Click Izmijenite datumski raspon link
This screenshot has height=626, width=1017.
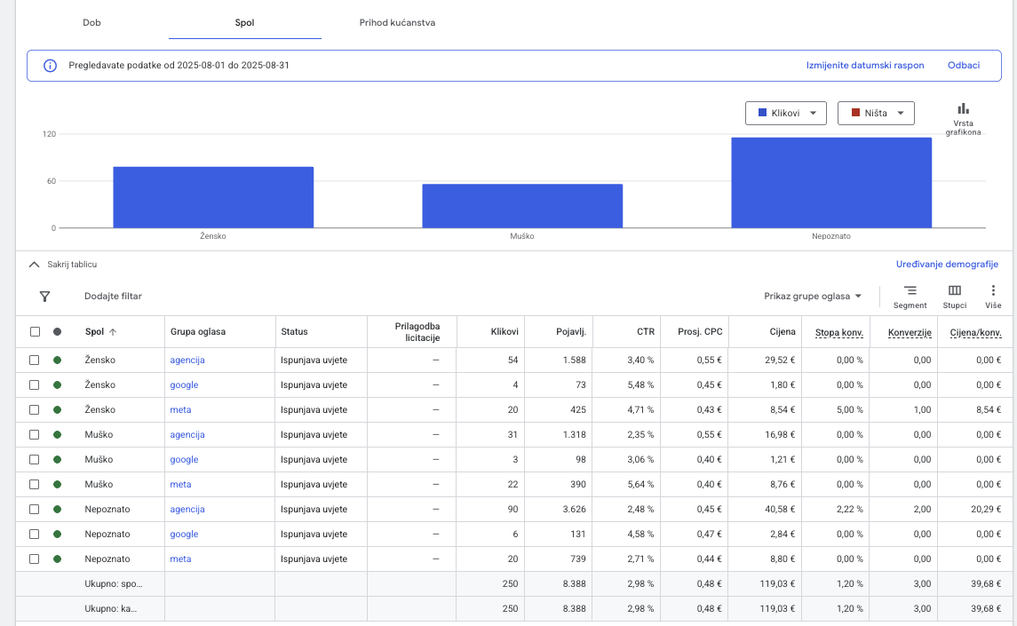pos(864,66)
